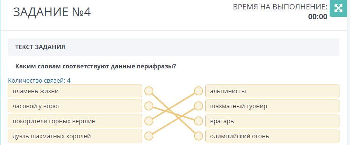Image resolution: width=350 pixels, height=145 pixels.
Task: Click the fullscreen expand icon
Action: [339, 8]
